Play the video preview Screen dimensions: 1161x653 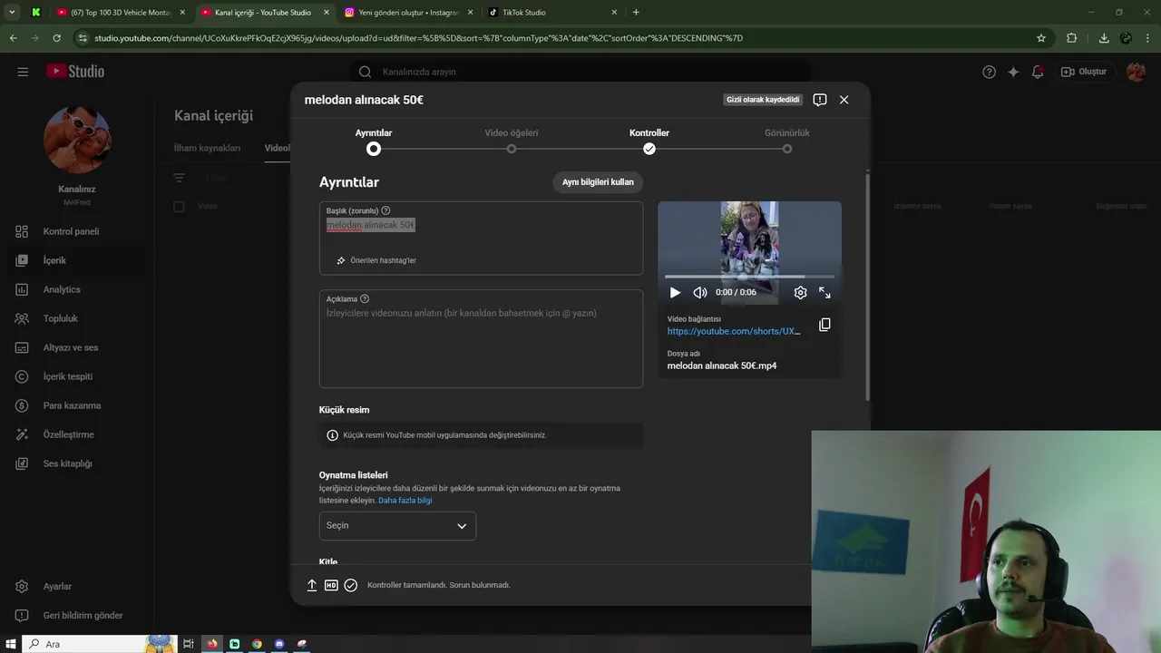tap(675, 293)
